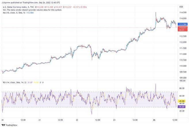The height and width of the screenshot is (128, 190).
Task: Click the TradingView logo icon
Action: coord(3,125)
